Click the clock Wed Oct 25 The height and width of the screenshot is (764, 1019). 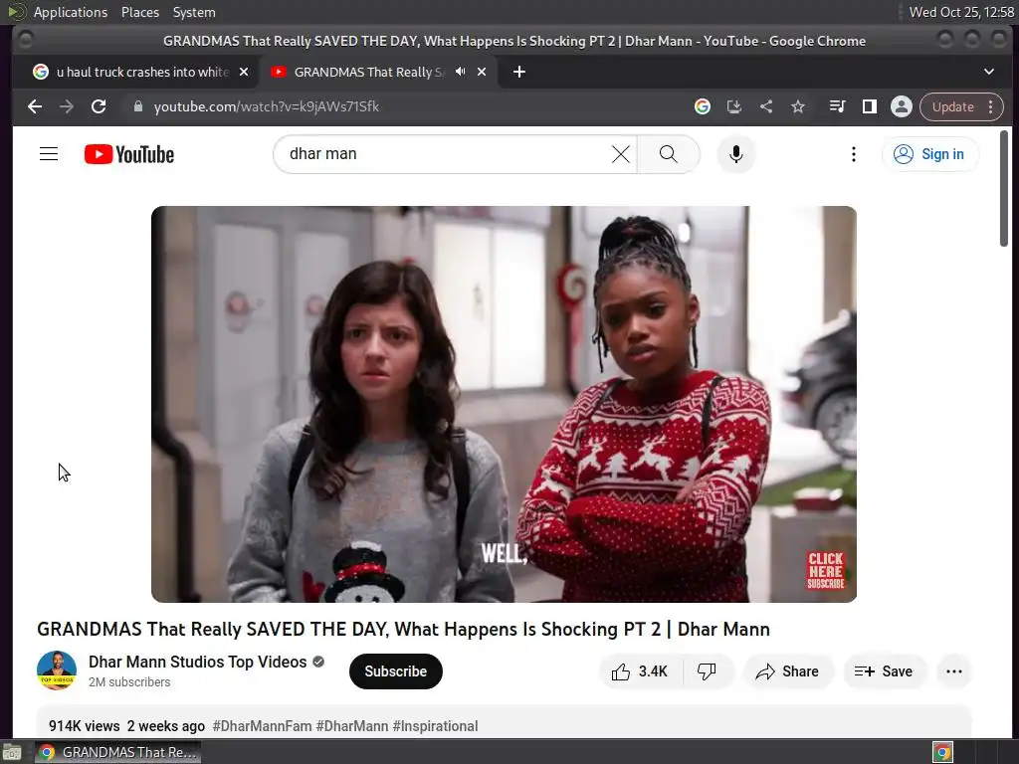point(961,12)
